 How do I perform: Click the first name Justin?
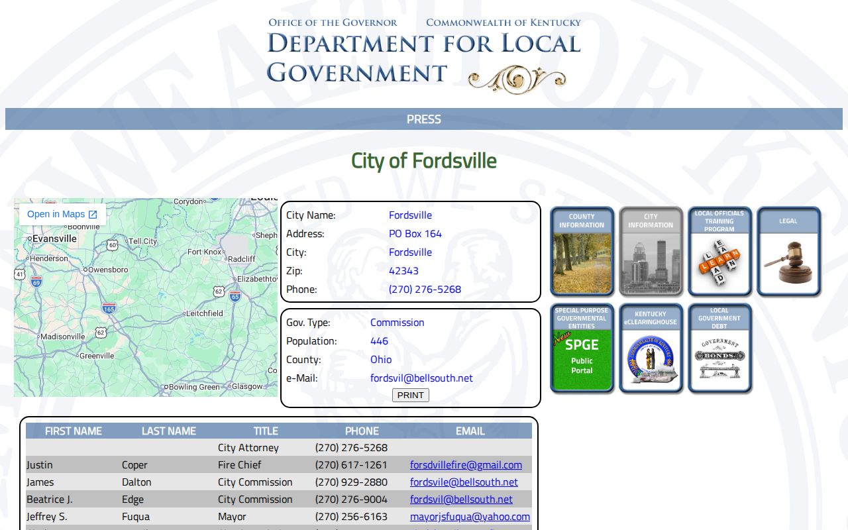coord(40,465)
